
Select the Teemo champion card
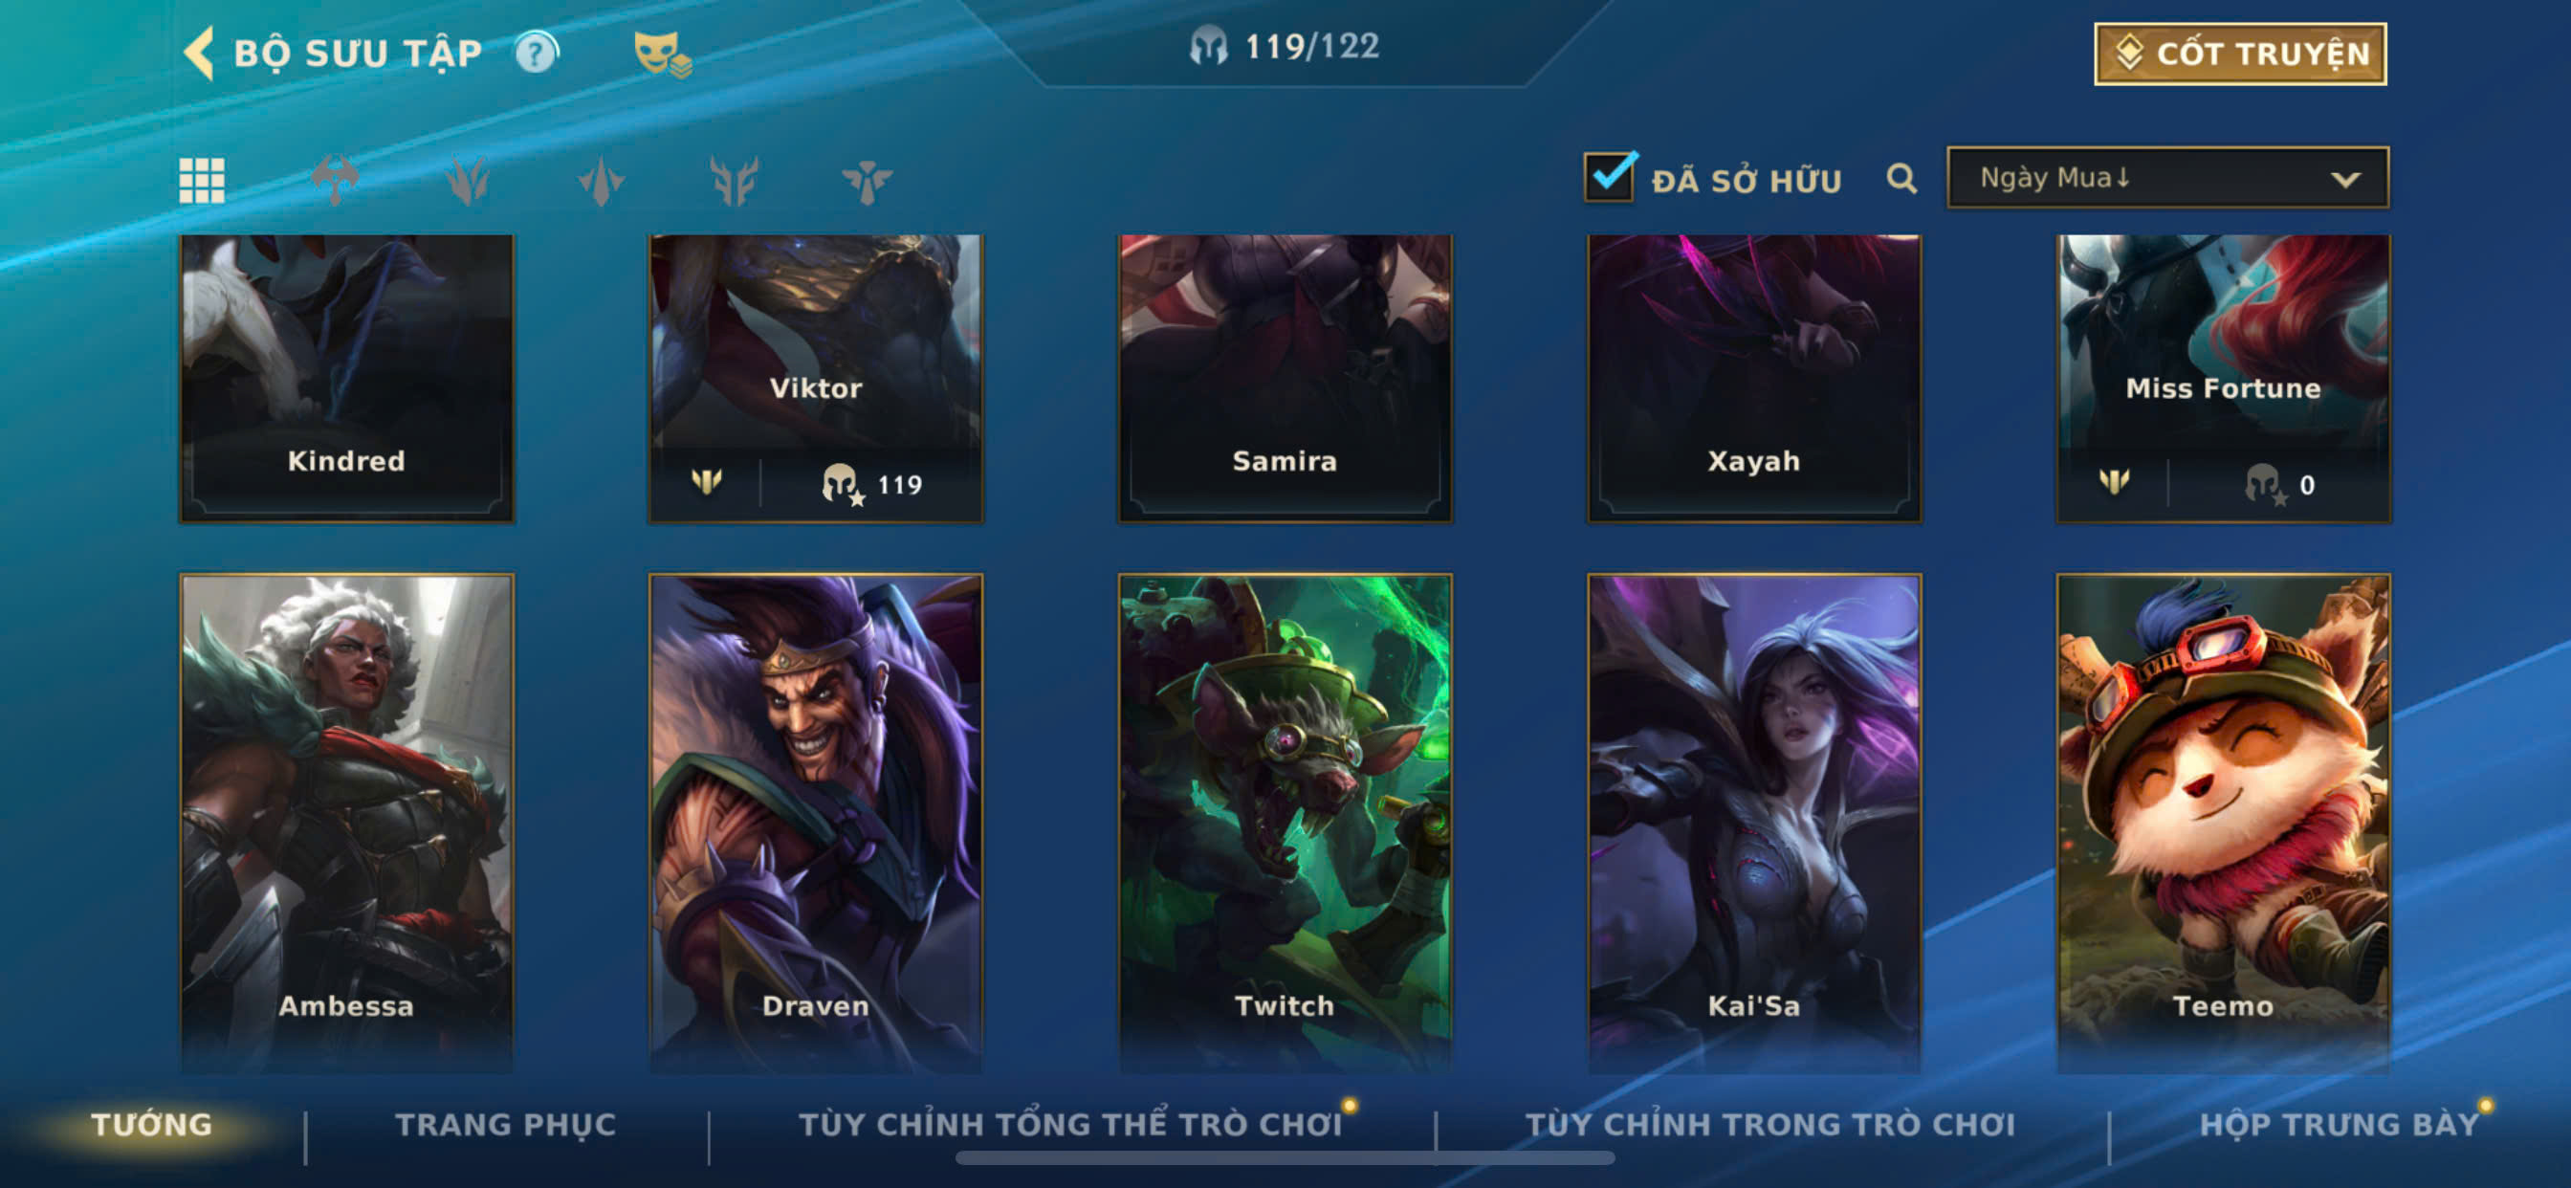(2223, 821)
